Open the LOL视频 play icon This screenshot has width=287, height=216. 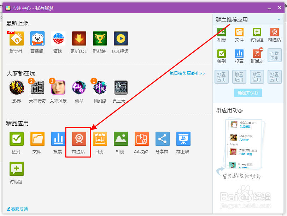(121, 38)
